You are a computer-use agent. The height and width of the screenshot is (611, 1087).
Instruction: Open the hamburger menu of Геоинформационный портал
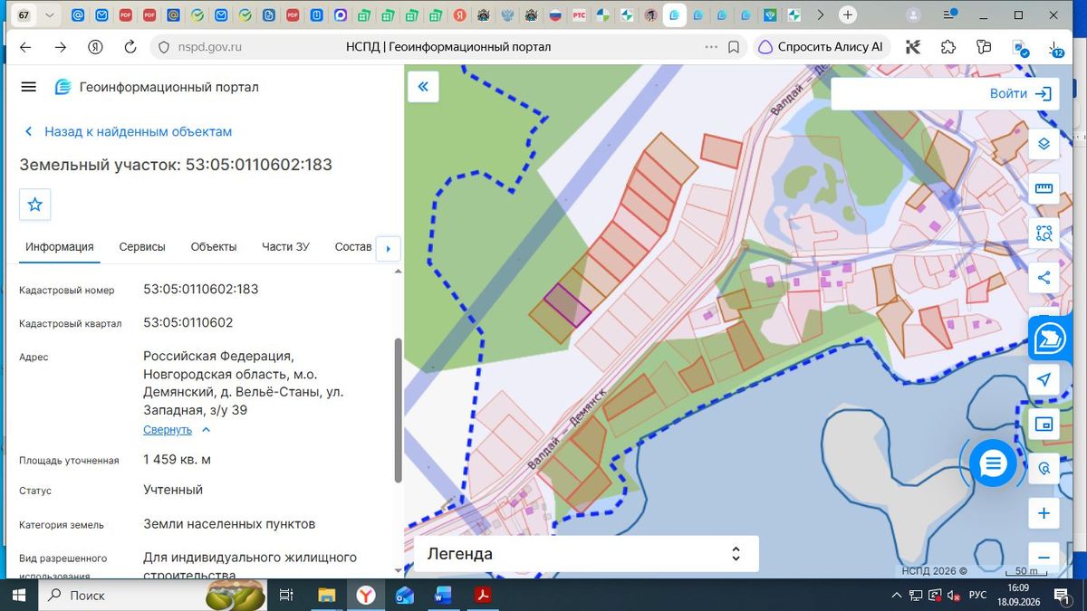(x=28, y=87)
